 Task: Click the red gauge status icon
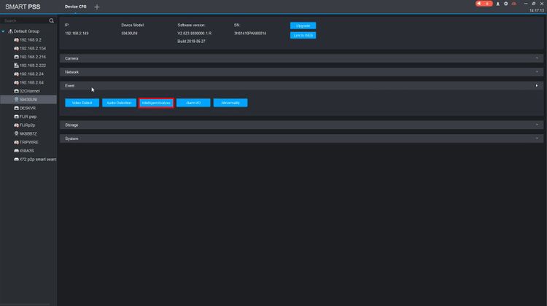point(514,4)
